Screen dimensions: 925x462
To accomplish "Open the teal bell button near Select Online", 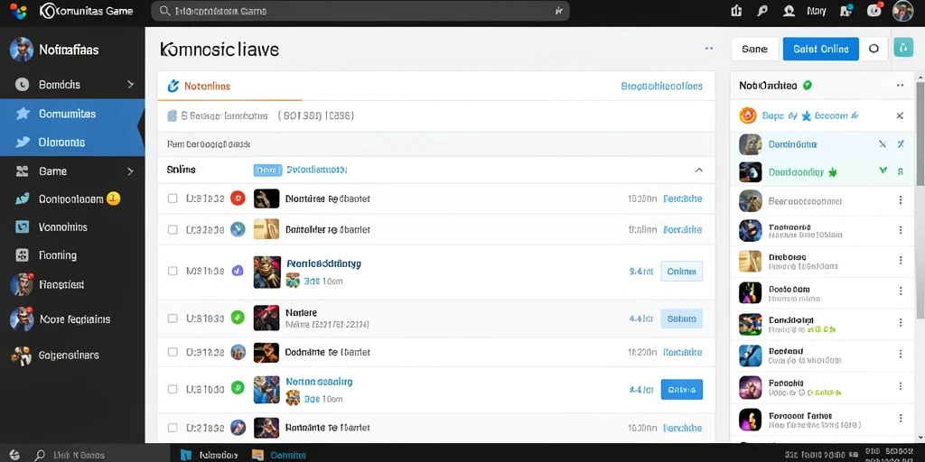I will coord(903,49).
